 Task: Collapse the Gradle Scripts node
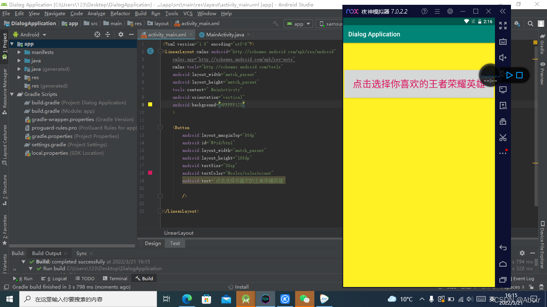12,94
